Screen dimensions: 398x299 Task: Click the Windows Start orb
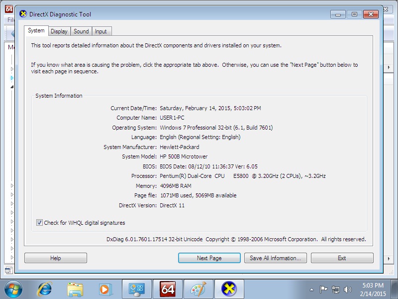click(x=13, y=289)
